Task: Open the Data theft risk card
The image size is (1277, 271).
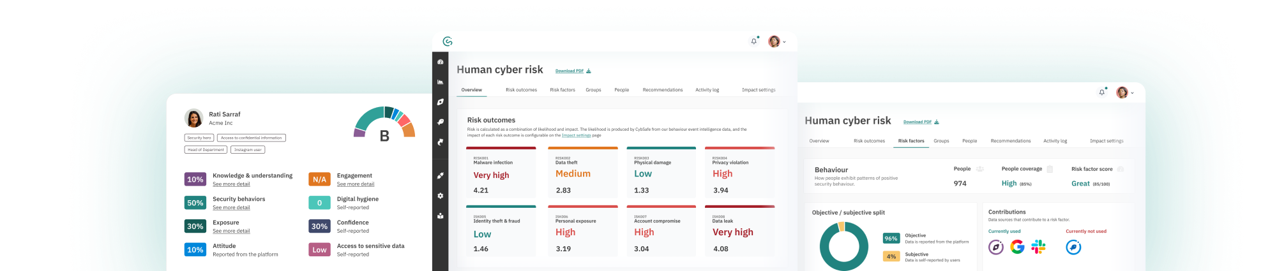Action: [x=583, y=172]
